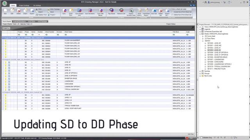250x140 pixels.
Task: Switch to the Project Settings ribbon tab
Action: (x=24, y=5)
